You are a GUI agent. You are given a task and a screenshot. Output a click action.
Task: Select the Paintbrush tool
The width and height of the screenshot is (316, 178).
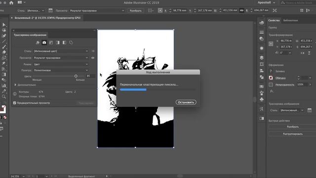click(x=4, y=47)
